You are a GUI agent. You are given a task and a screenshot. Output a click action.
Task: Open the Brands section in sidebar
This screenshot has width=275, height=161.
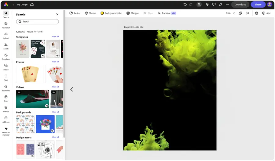click(x=6, y=109)
